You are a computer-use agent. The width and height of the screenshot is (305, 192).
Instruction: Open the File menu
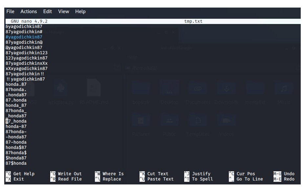pos(10,12)
